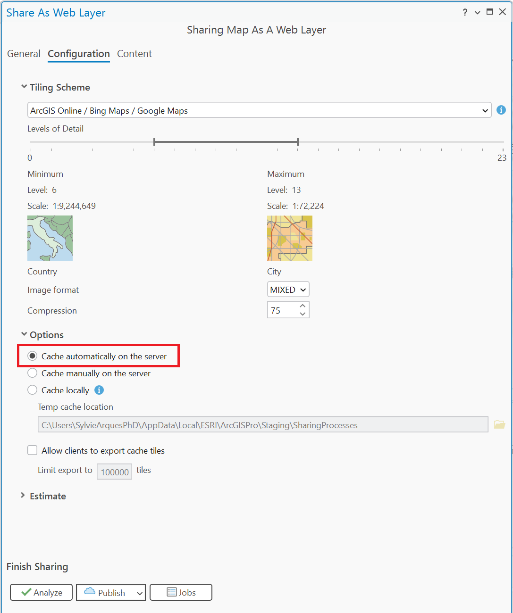Click the compression value field showing 75
This screenshot has width=513, height=613.
(x=283, y=310)
